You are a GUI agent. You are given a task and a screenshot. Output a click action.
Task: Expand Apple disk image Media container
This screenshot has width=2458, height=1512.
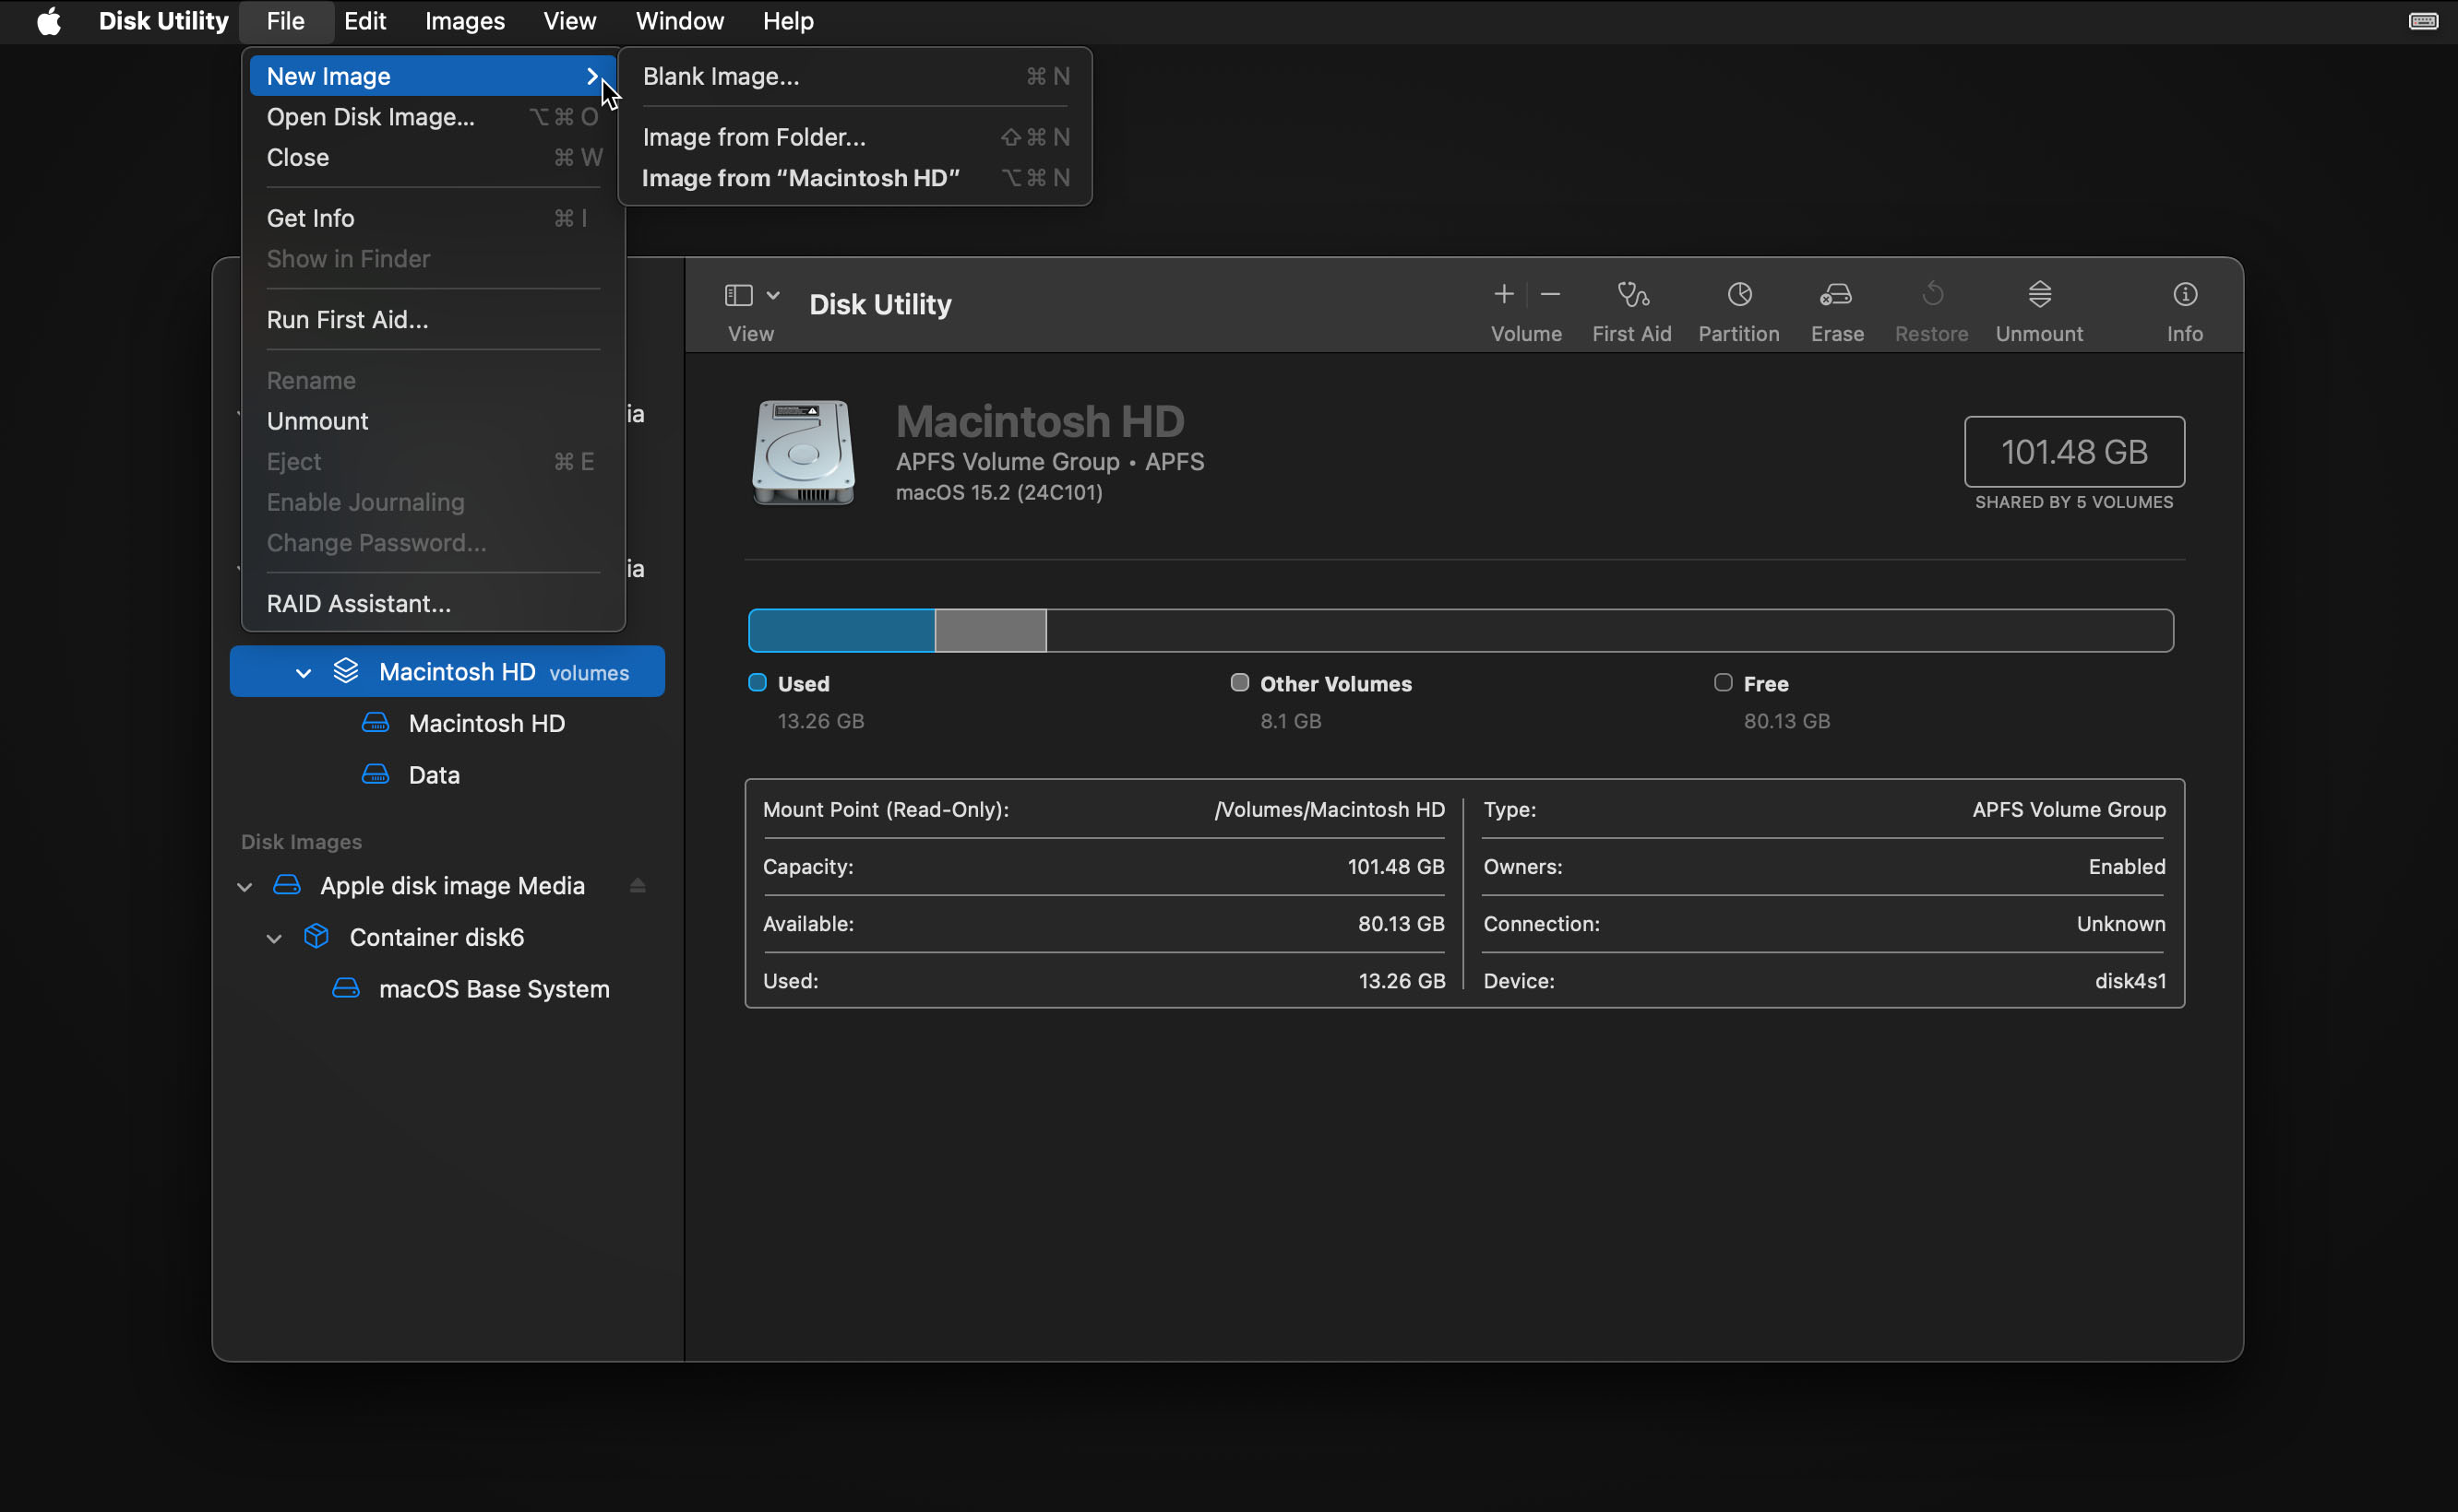(244, 884)
